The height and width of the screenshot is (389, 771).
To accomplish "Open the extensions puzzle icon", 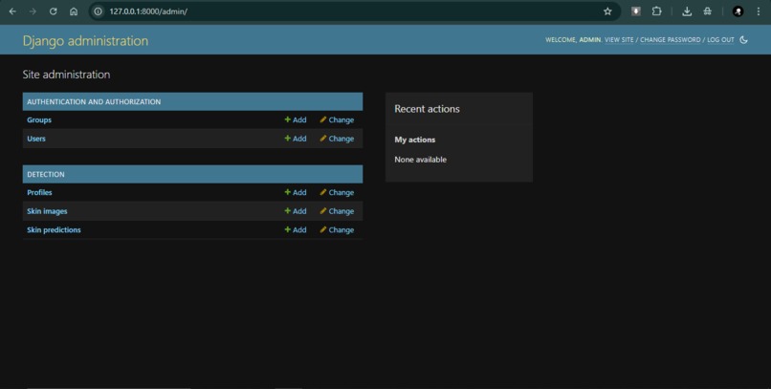I will click(x=657, y=11).
